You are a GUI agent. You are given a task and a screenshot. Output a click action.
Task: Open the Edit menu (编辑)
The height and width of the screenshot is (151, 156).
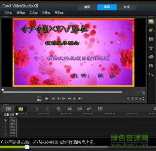pyautogui.click(x=21, y=13)
